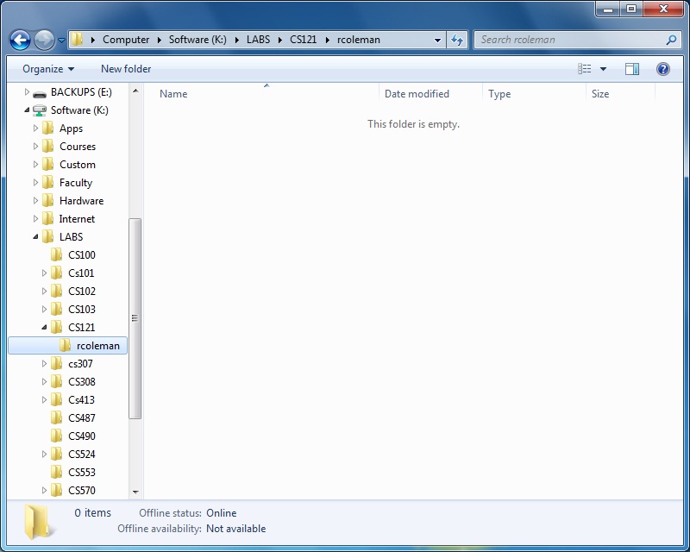Click the Back navigation arrow button
Viewport: 690px width, 552px height.
tap(20, 40)
